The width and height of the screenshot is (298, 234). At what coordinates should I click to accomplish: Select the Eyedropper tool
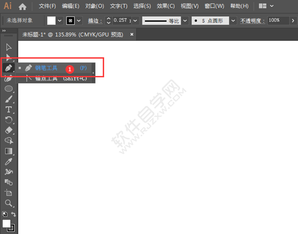[9, 161]
